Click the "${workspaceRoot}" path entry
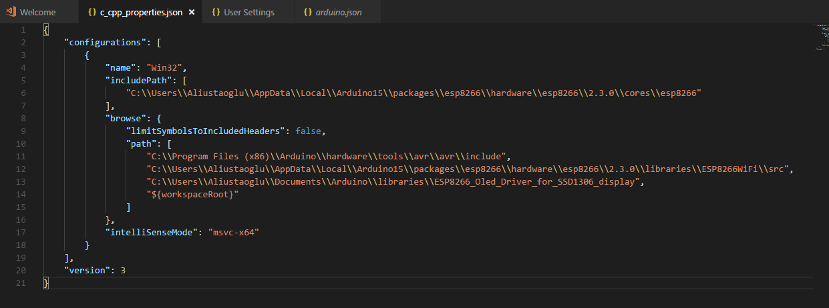The height and width of the screenshot is (308, 829). (x=192, y=195)
